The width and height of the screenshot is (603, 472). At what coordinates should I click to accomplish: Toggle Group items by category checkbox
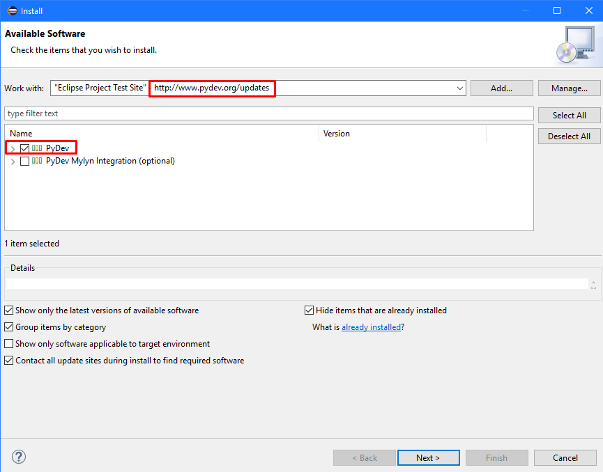click(x=9, y=327)
